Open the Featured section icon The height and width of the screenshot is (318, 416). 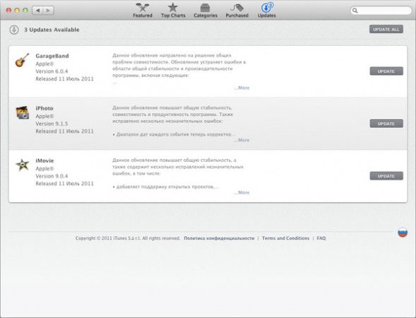click(143, 7)
